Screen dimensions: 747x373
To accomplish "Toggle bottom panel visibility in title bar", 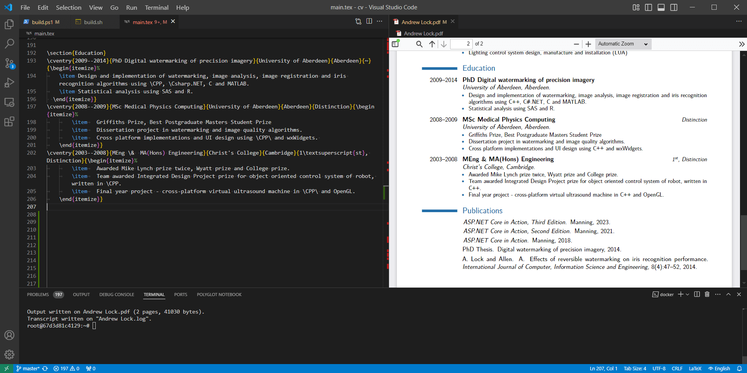I will click(x=661, y=7).
